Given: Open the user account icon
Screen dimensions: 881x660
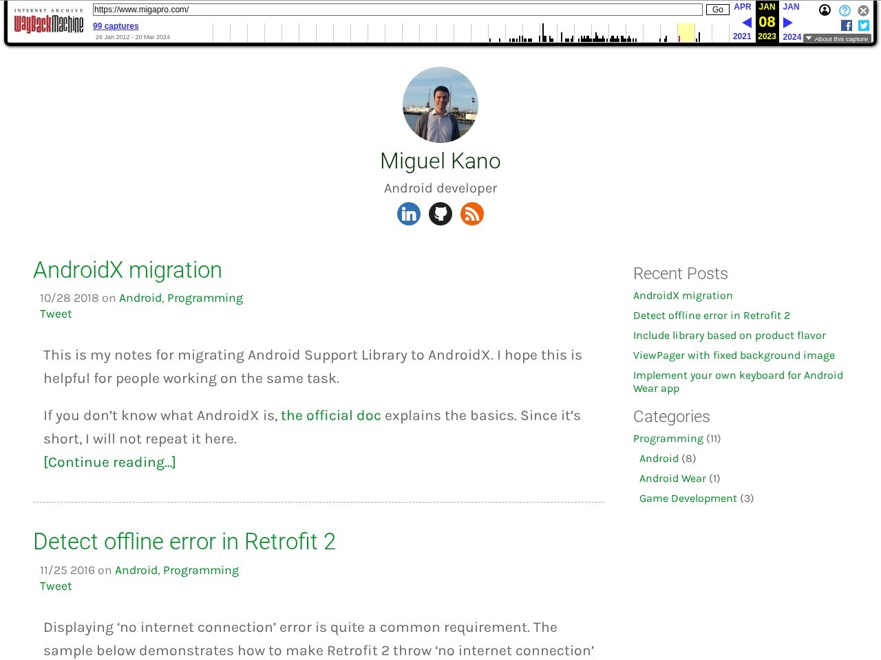Looking at the screenshot, I should click(825, 10).
